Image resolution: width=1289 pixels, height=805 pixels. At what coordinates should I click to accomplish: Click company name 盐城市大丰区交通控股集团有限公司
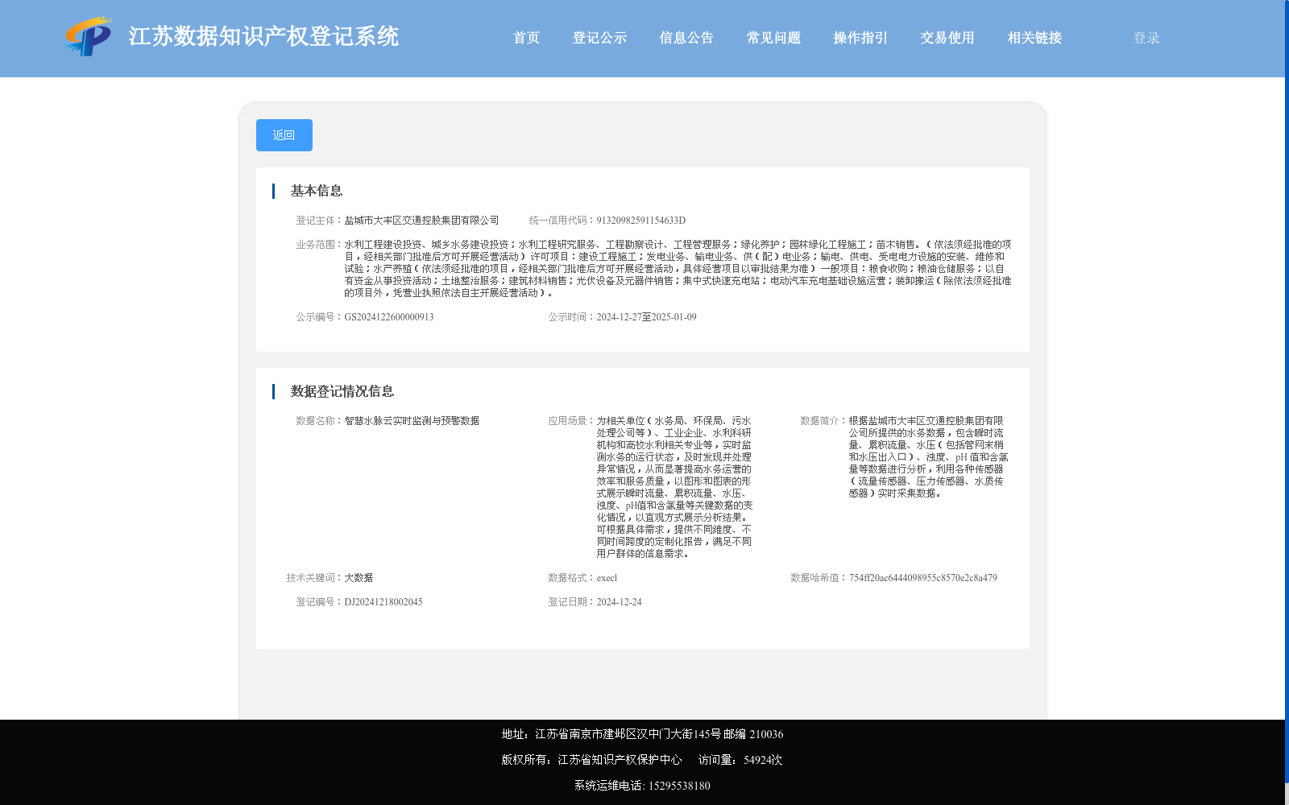click(421, 221)
